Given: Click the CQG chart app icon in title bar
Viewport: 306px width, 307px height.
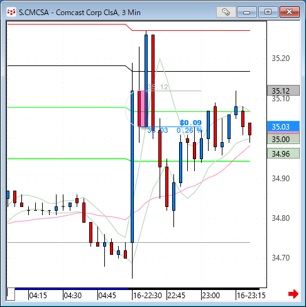Looking at the screenshot, I should coord(11,12).
